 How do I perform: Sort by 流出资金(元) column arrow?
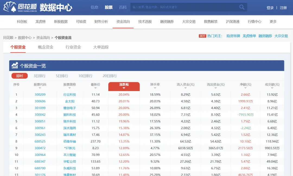[216, 88]
